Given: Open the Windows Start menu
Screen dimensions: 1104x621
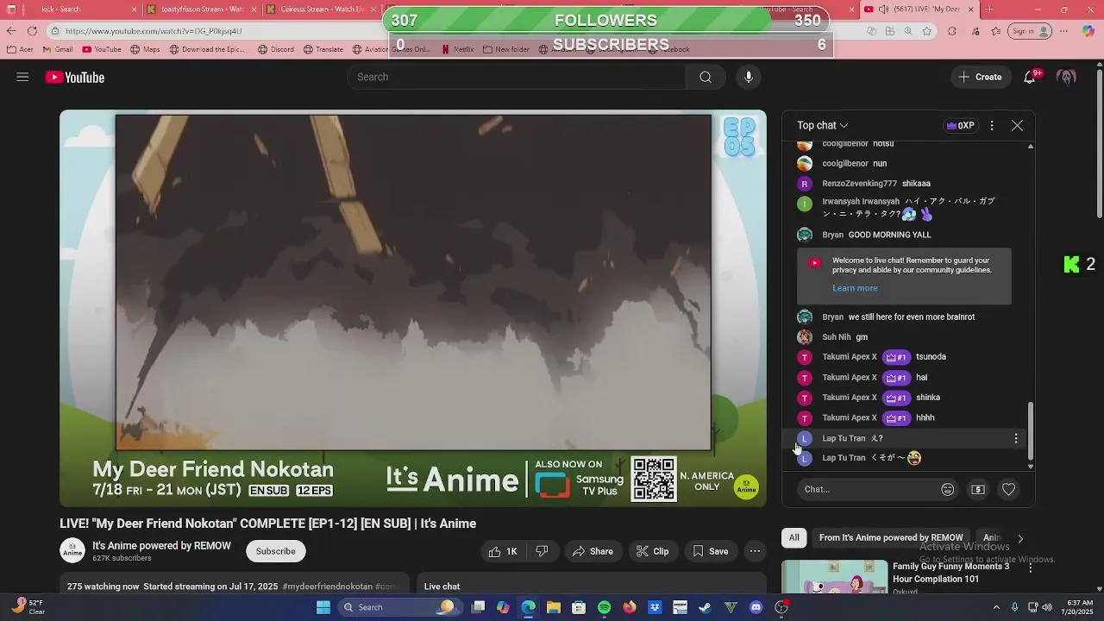Looking at the screenshot, I should click(323, 607).
